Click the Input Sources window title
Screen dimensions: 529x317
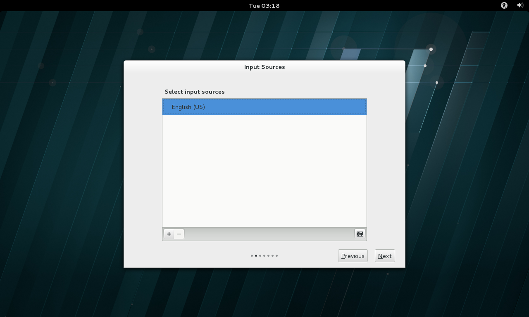coord(264,67)
